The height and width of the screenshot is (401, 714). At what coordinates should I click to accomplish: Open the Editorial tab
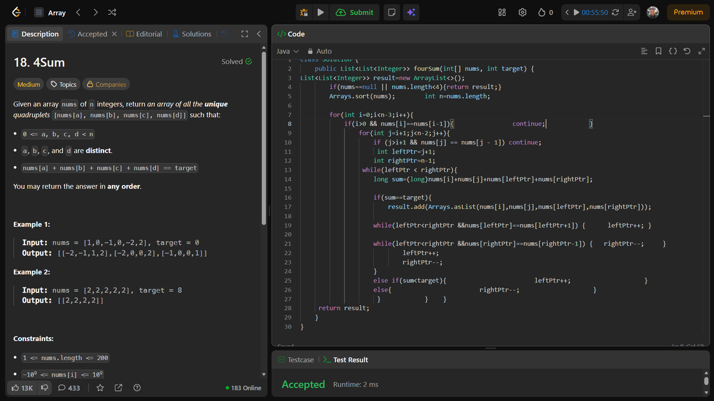click(x=144, y=34)
